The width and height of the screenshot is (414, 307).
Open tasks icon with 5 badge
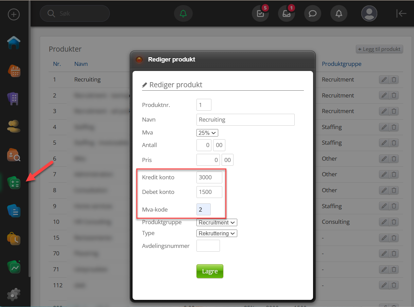[260, 14]
